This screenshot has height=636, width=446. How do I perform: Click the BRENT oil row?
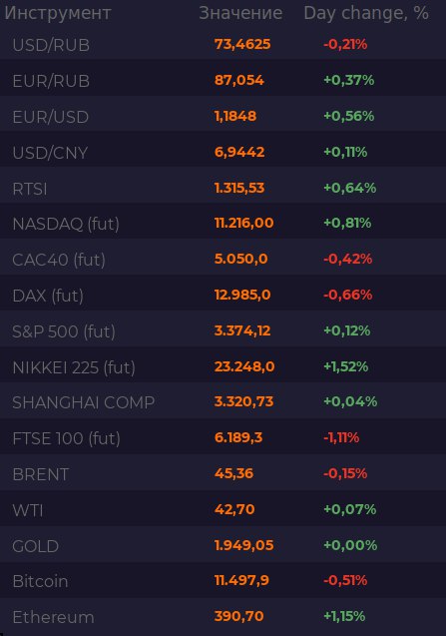(223, 473)
